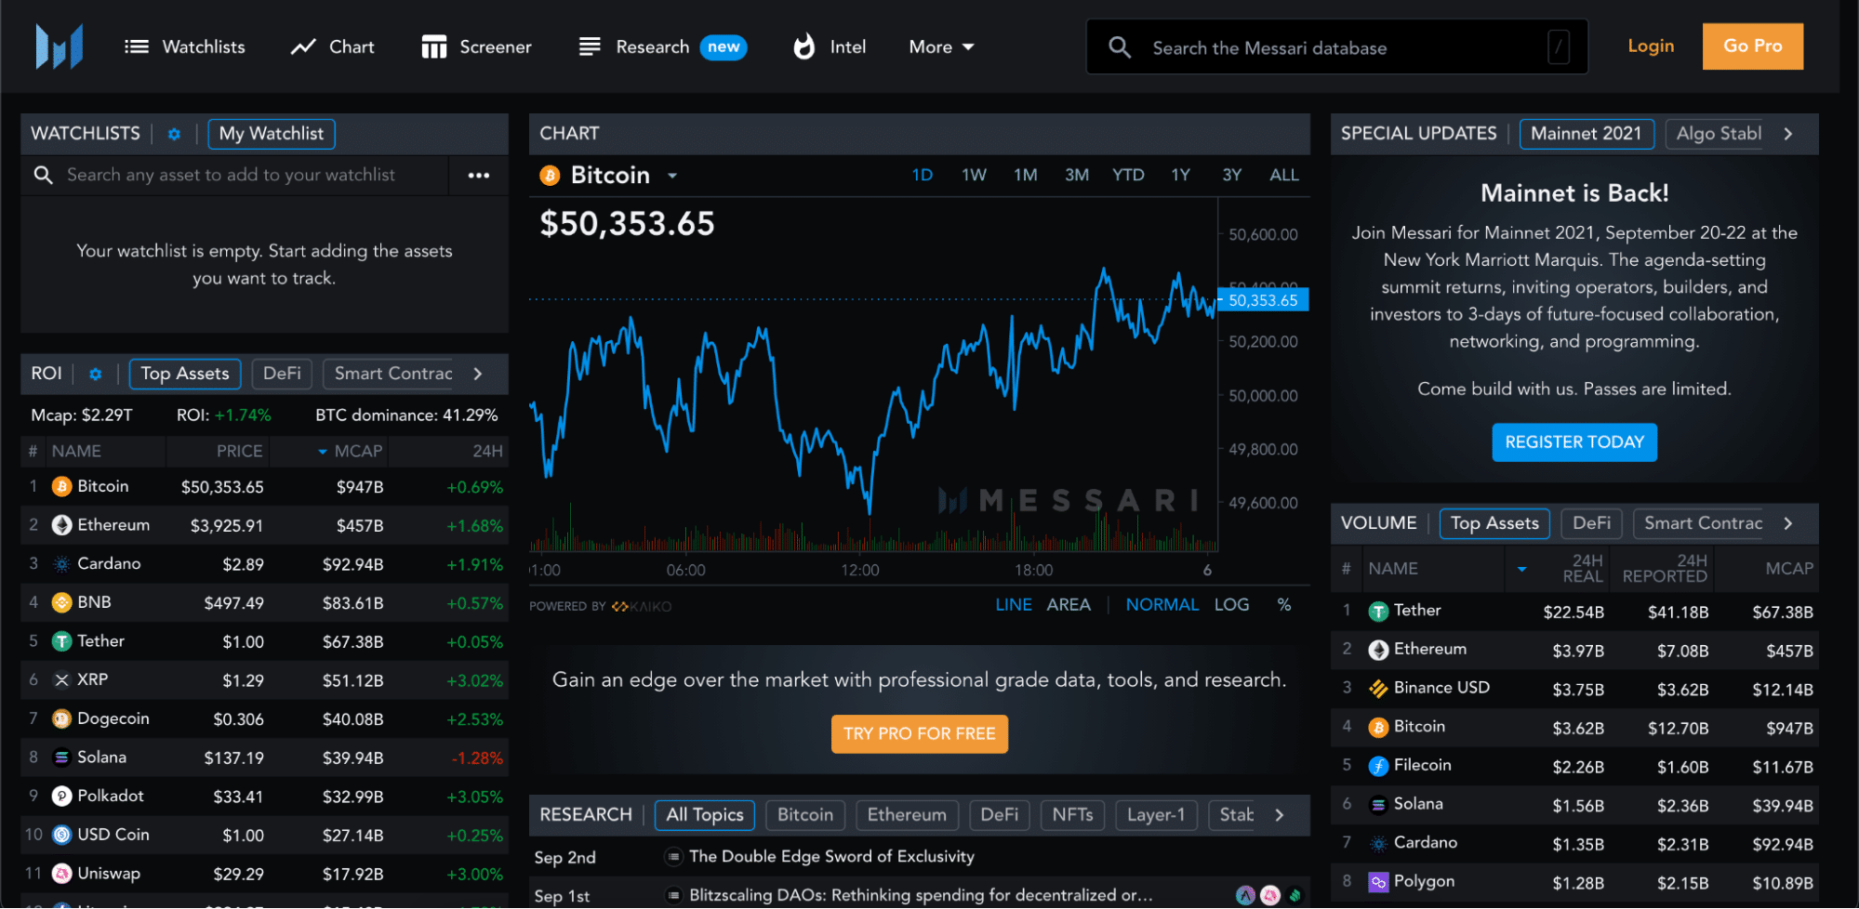Select NFTs topic in Research panel
Screen dimensions: 1859x909
[1072, 815]
